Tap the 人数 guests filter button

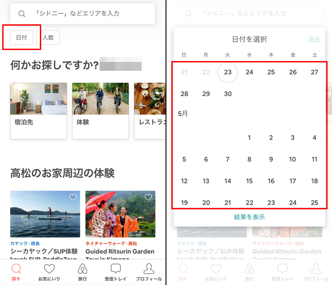pos(48,38)
